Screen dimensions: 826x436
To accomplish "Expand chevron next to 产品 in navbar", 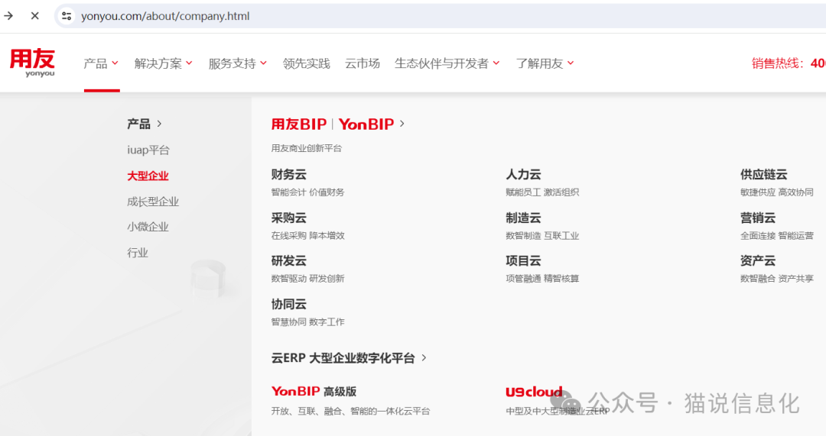I will [115, 63].
